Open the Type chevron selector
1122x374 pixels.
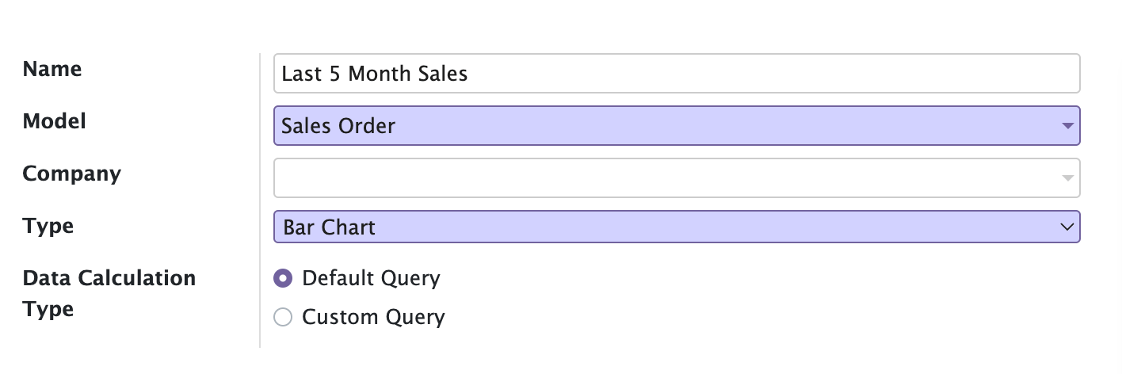click(x=1066, y=227)
